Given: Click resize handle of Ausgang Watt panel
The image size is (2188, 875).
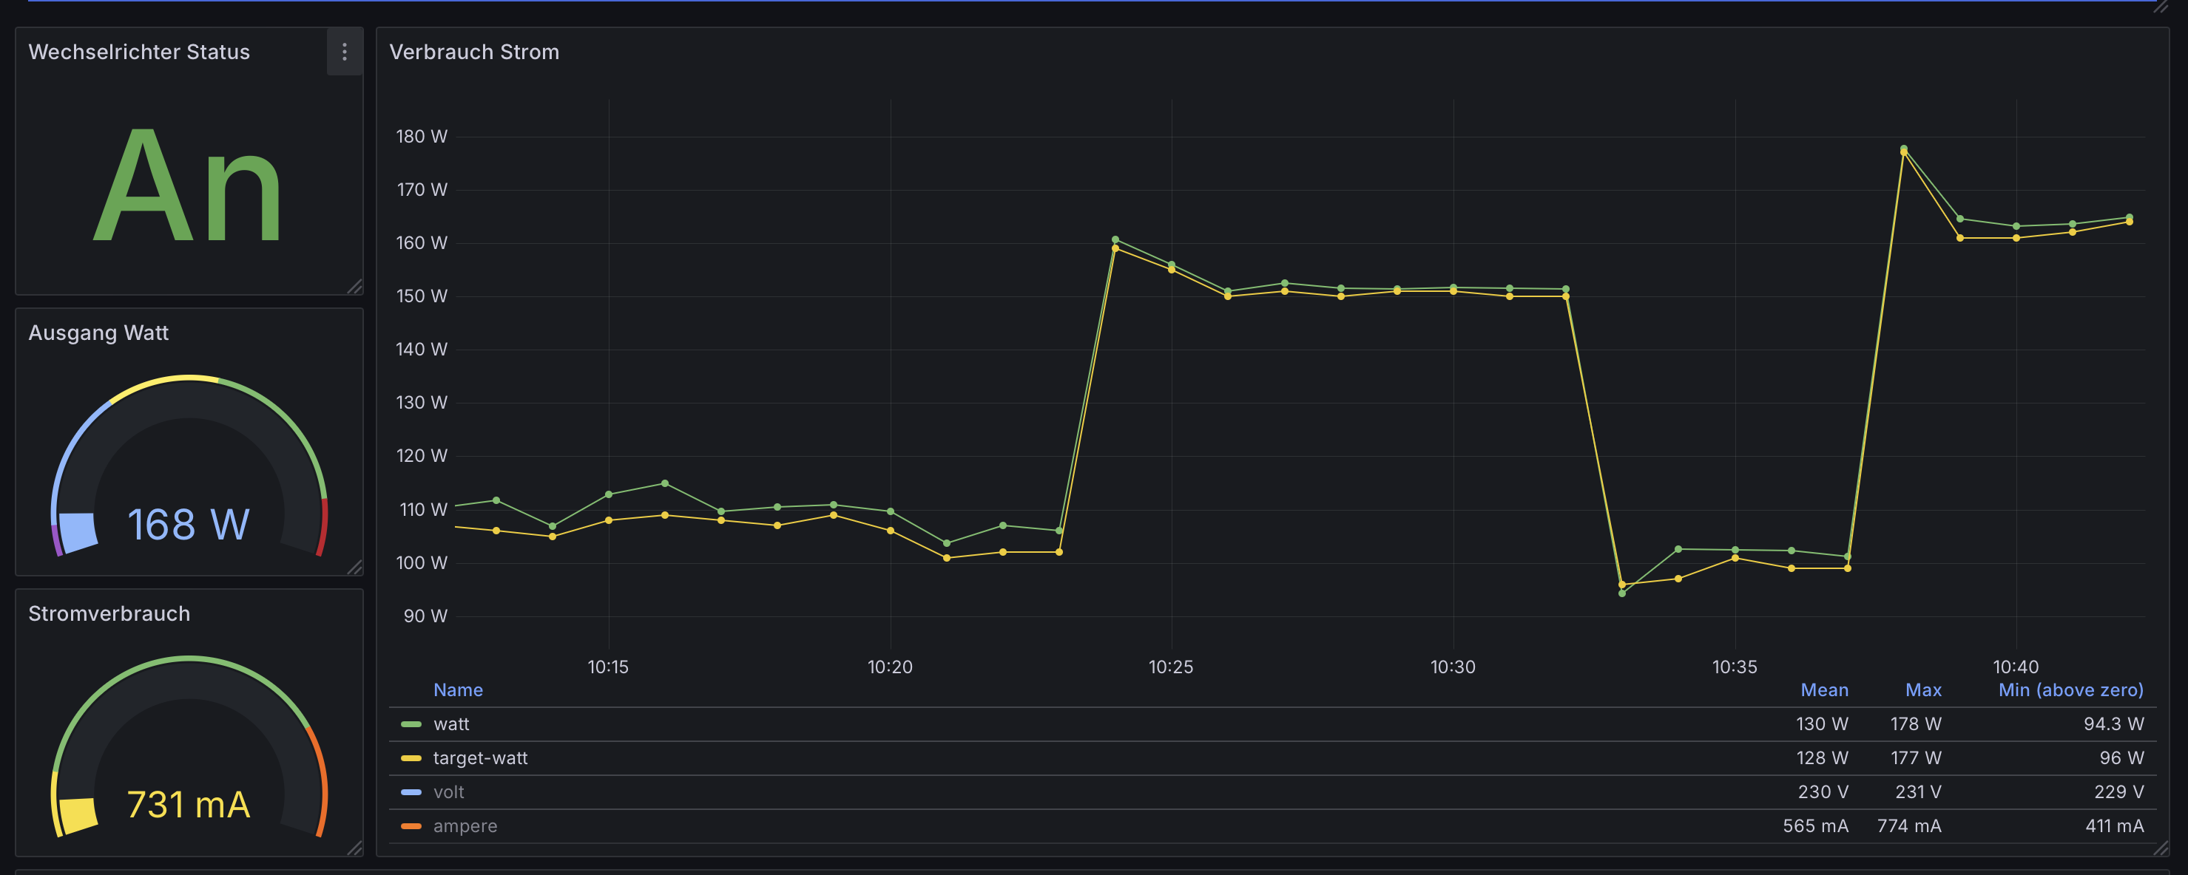Looking at the screenshot, I should pyautogui.click(x=355, y=567).
